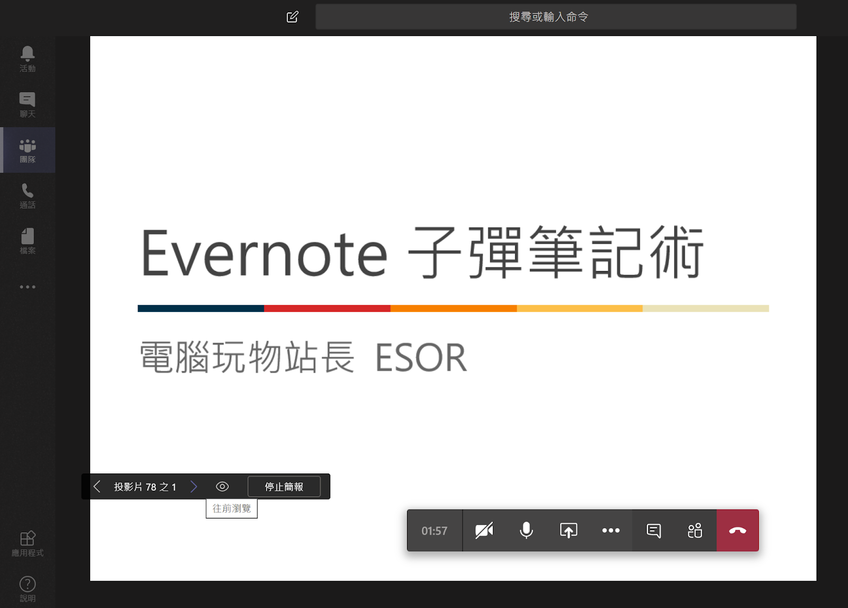Show more apps via sidebar ellipsis
This screenshot has width=848, height=608.
click(x=28, y=287)
